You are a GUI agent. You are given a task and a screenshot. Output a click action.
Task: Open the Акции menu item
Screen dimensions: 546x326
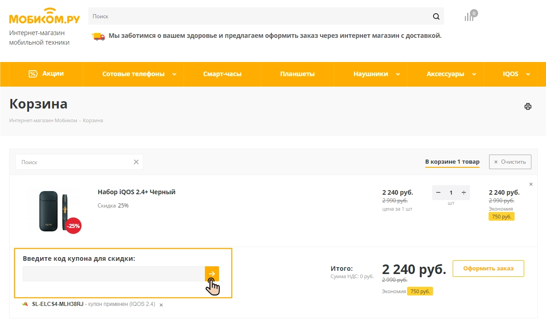tap(46, 74)
